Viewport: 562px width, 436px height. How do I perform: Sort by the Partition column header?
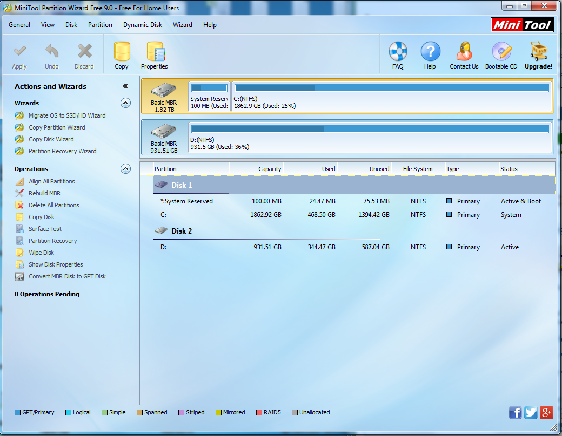[x=191, y=169]
